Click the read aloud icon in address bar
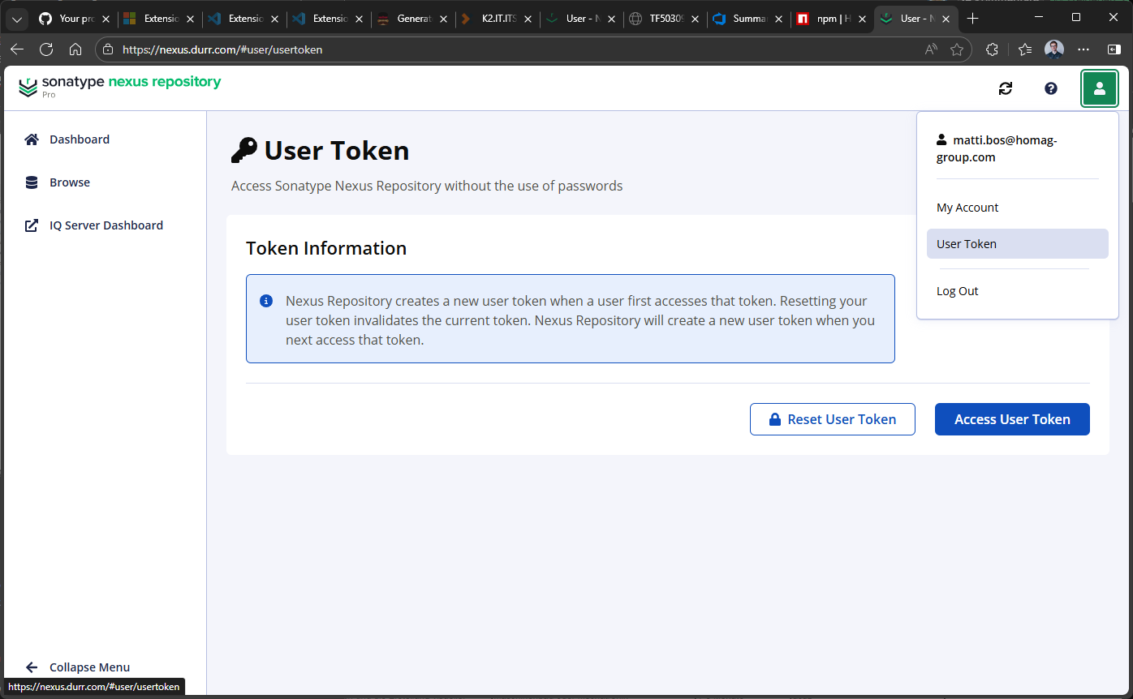 [x=931, y=49]
